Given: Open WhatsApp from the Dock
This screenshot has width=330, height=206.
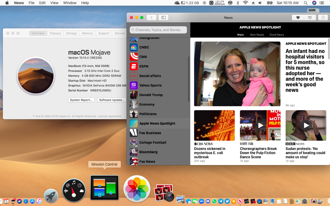Looking at the screenshot, I should 214,201.
